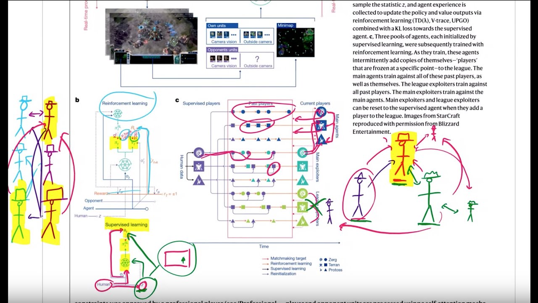Click the dark blue Zerg main agent icon
The image size is (538, 303).
coord(321,112)
